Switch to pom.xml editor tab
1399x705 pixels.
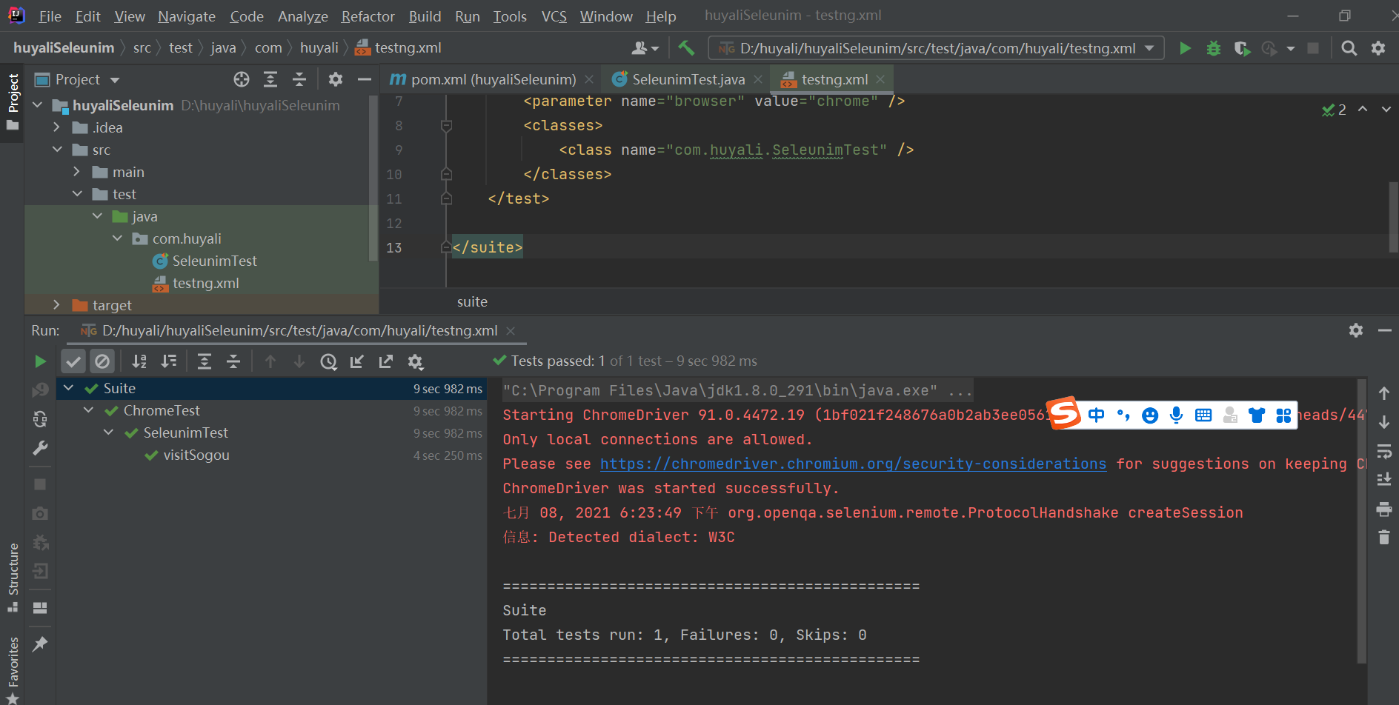coord(493,79)
